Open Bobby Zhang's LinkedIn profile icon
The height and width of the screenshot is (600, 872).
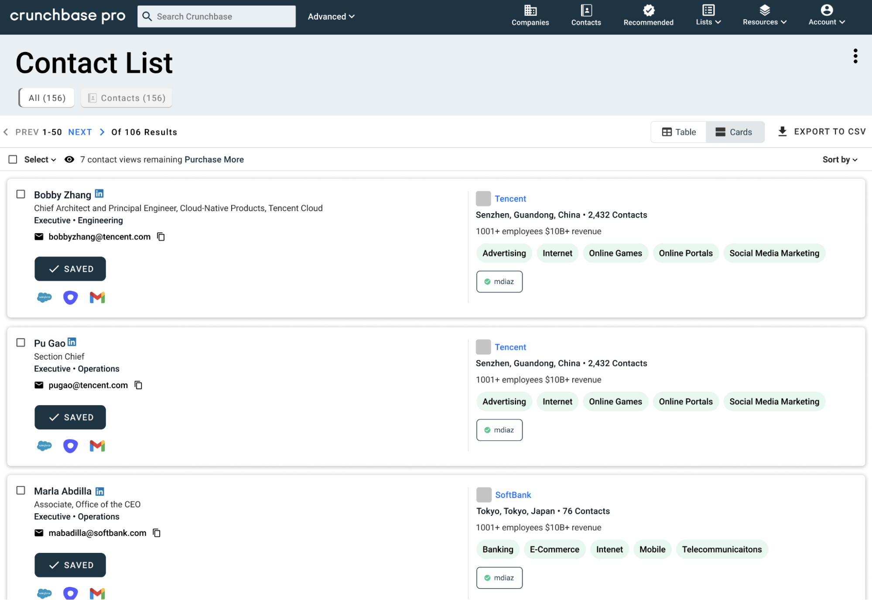[x=99, y=194]
